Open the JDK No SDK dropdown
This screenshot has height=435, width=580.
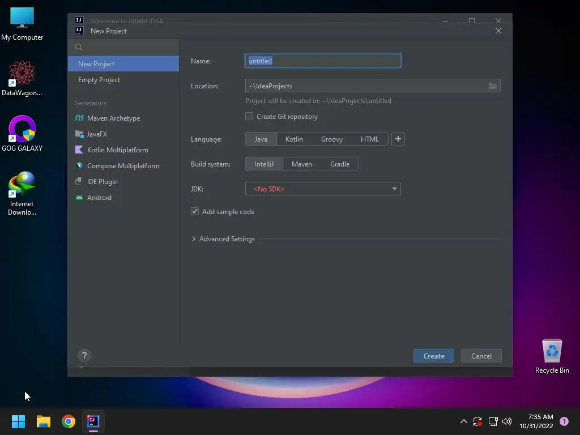(323, 189)
